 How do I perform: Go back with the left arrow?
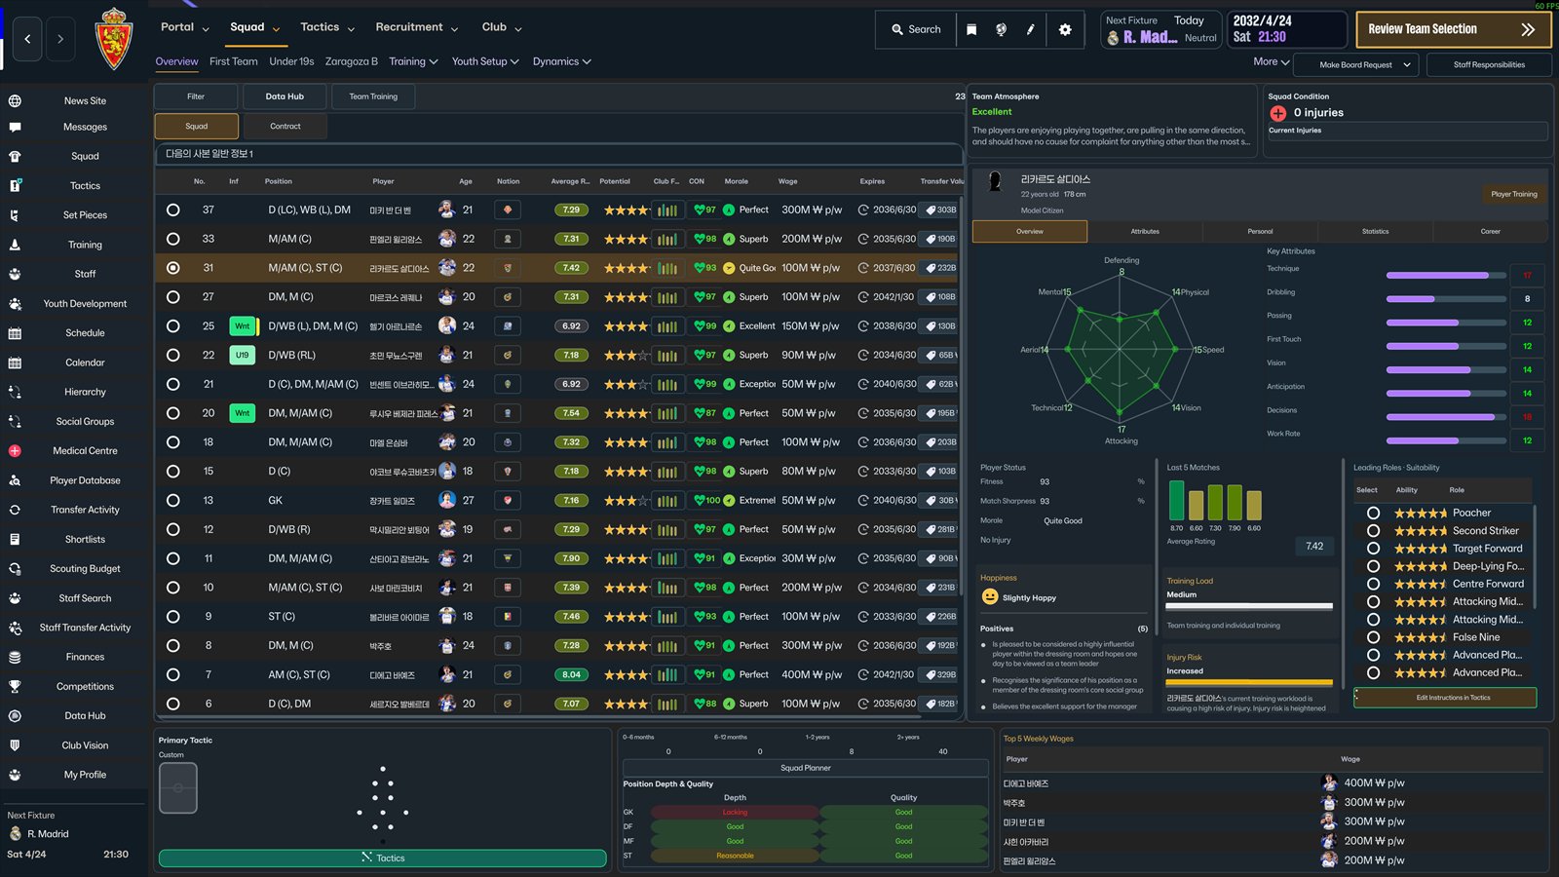click(27, 39)
